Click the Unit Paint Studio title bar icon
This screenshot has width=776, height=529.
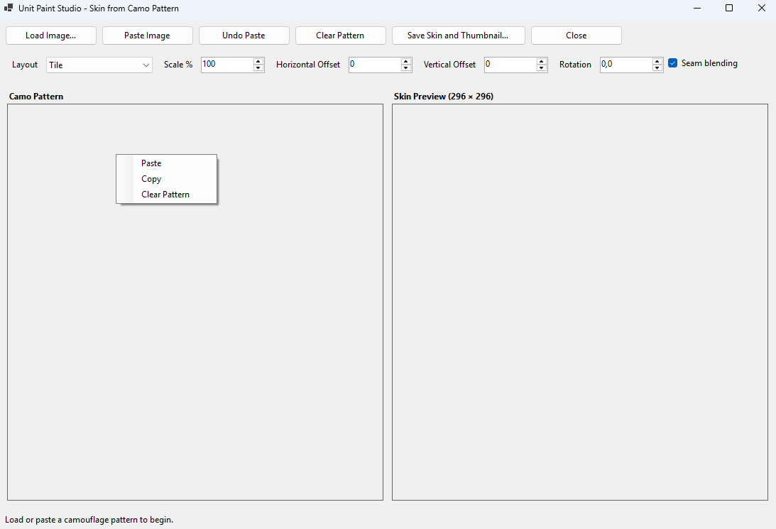click(9, 8)
